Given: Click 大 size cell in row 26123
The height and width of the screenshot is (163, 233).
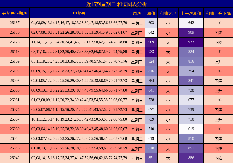Looking at the screenshot, I should coord(168,42).
